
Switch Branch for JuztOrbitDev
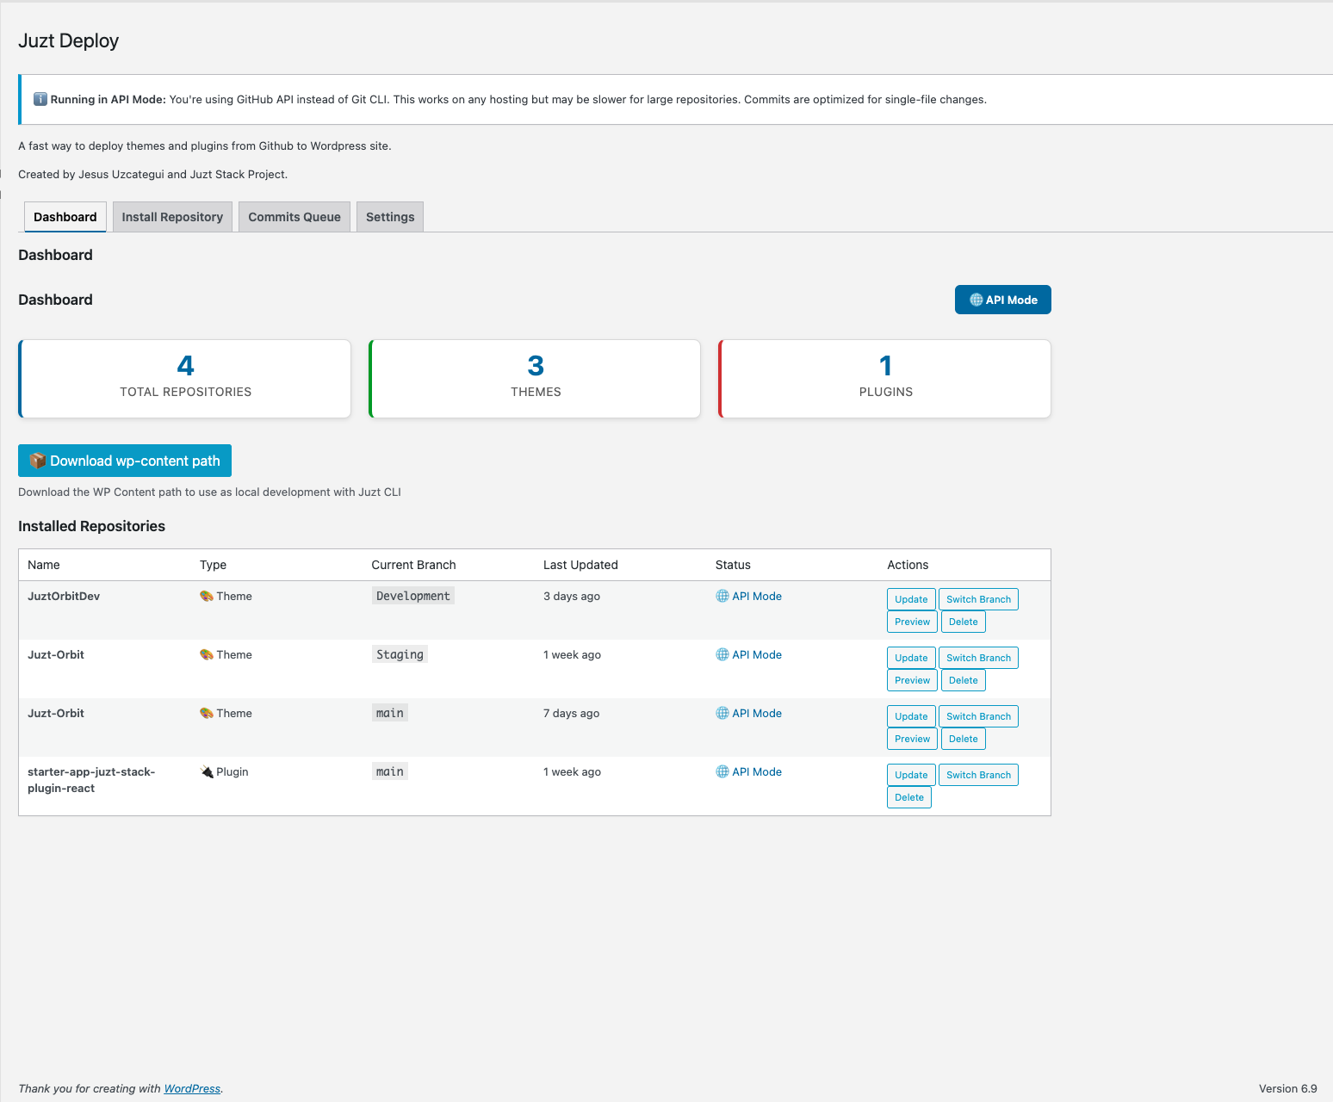click(979, 599)
